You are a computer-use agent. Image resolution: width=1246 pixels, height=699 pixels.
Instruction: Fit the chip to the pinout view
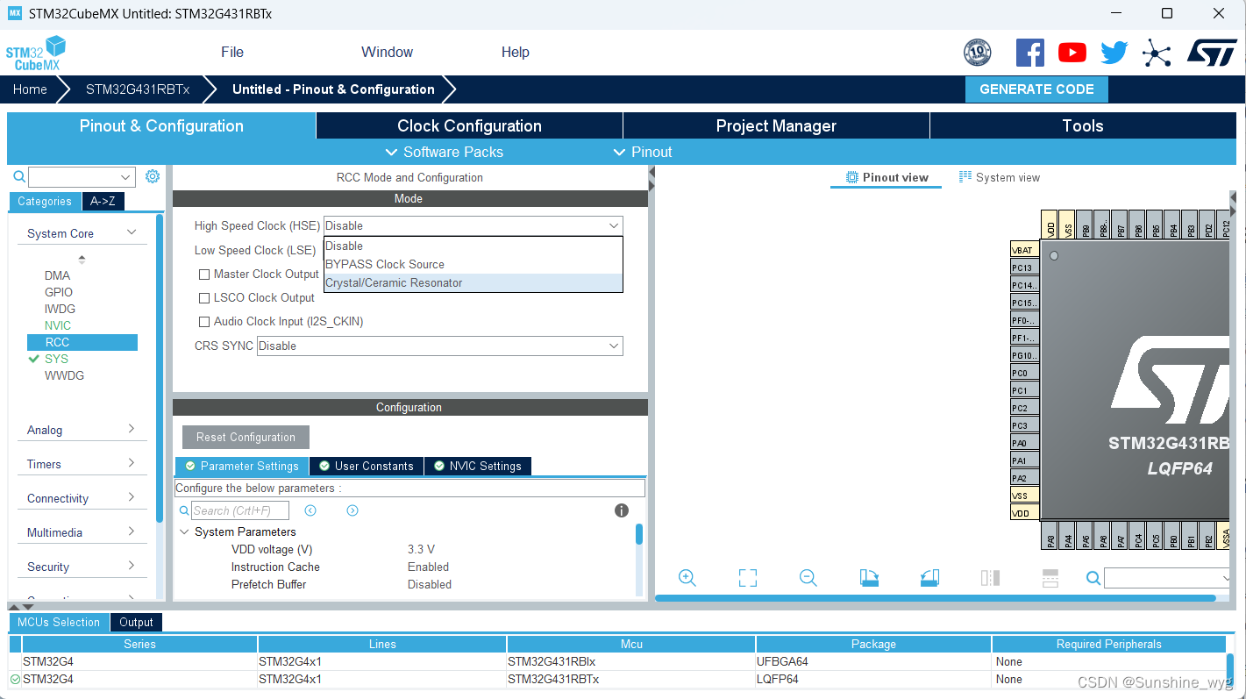[x=748, y=578]
